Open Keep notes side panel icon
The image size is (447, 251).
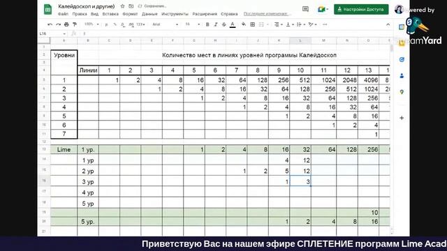click(402, 43)
